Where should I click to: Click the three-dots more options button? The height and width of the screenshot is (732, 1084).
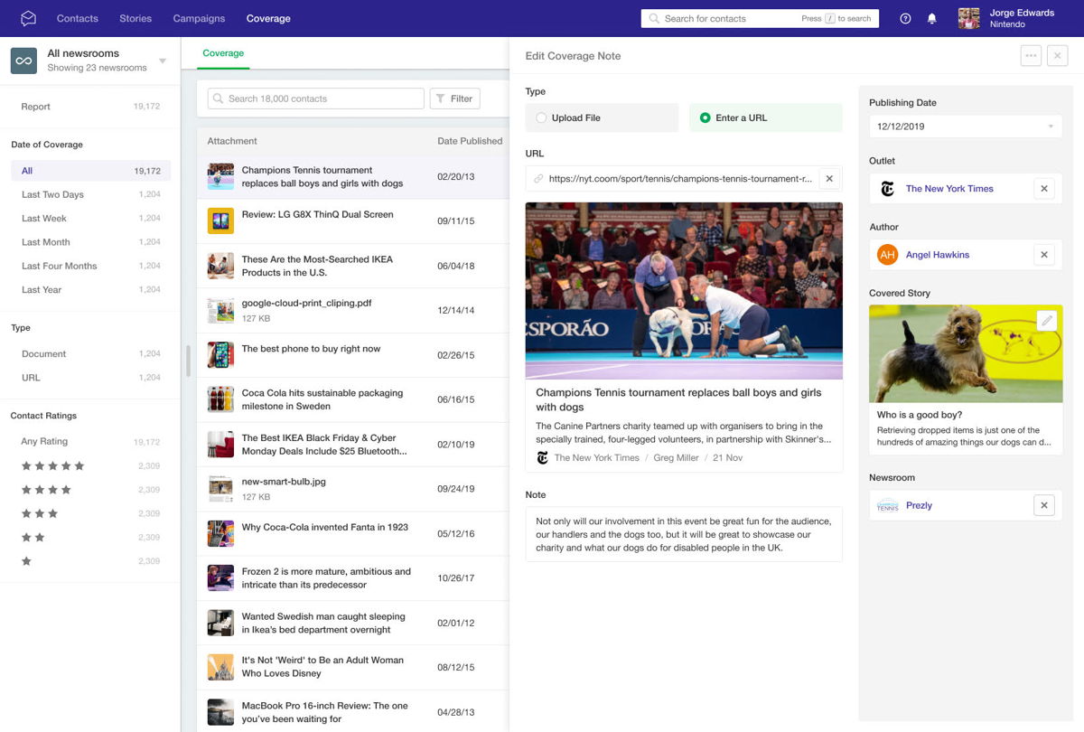1031,56
